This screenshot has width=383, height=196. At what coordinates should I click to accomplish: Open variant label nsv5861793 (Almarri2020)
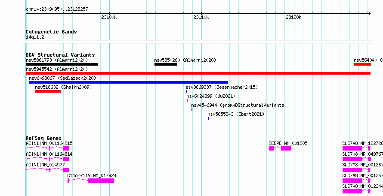click(57, 60)
